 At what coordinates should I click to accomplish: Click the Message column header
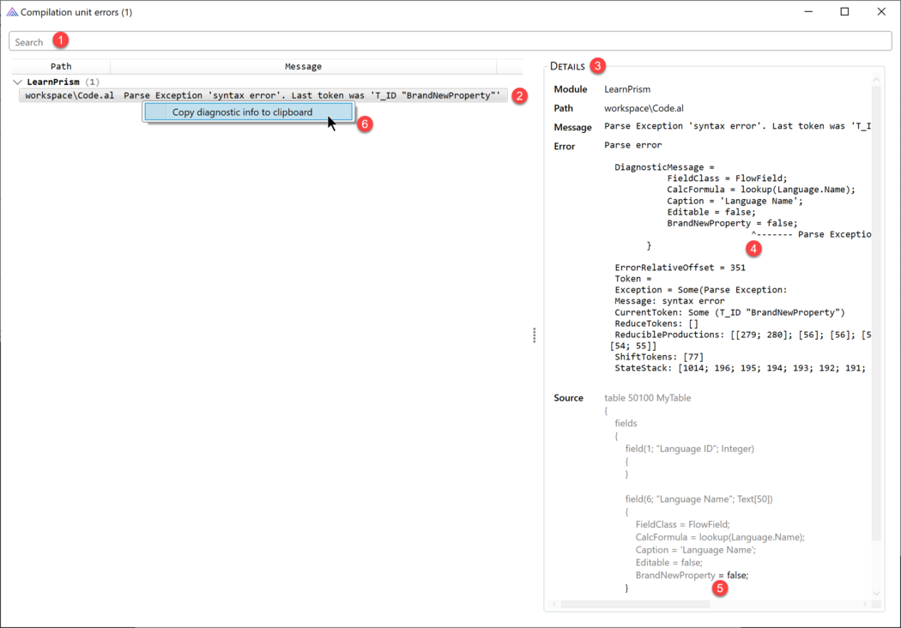(x=304, y=67)
